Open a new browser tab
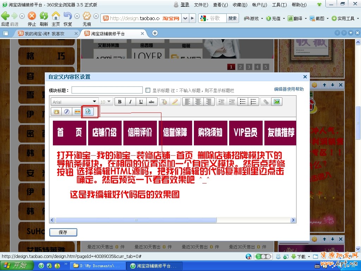 (155, 33)
